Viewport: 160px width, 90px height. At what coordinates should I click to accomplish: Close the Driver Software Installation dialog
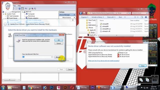(x=142, y=66)
